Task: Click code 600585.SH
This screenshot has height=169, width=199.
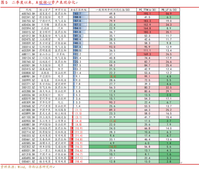Action: (x=28, y=143)
